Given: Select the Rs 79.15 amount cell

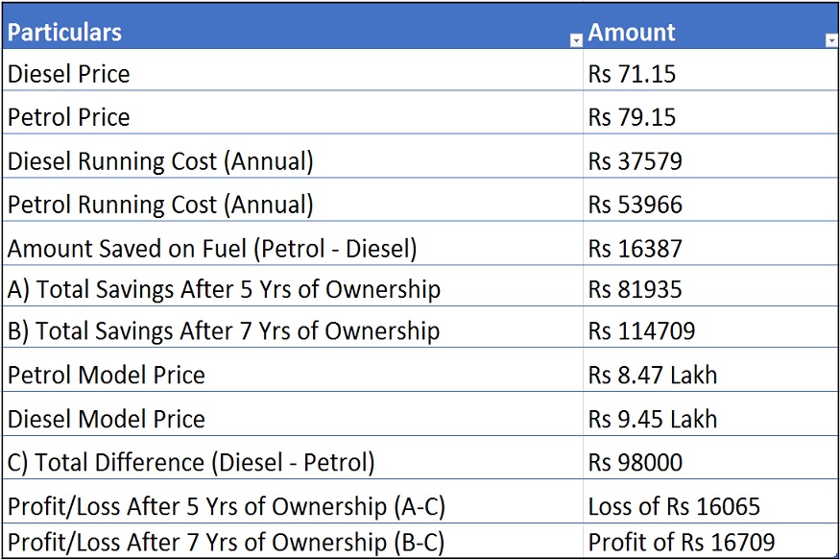Looking at the screenshot, I should (632, 117).
